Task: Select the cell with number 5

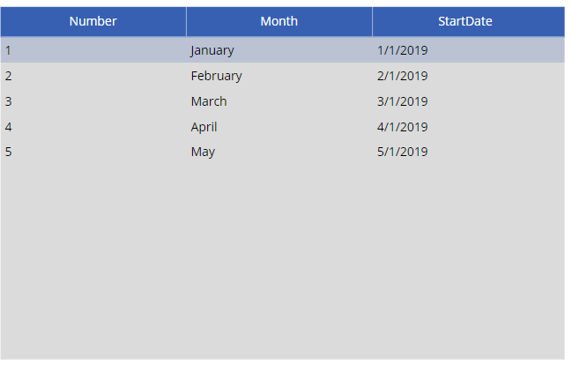Action: point(9,152)
